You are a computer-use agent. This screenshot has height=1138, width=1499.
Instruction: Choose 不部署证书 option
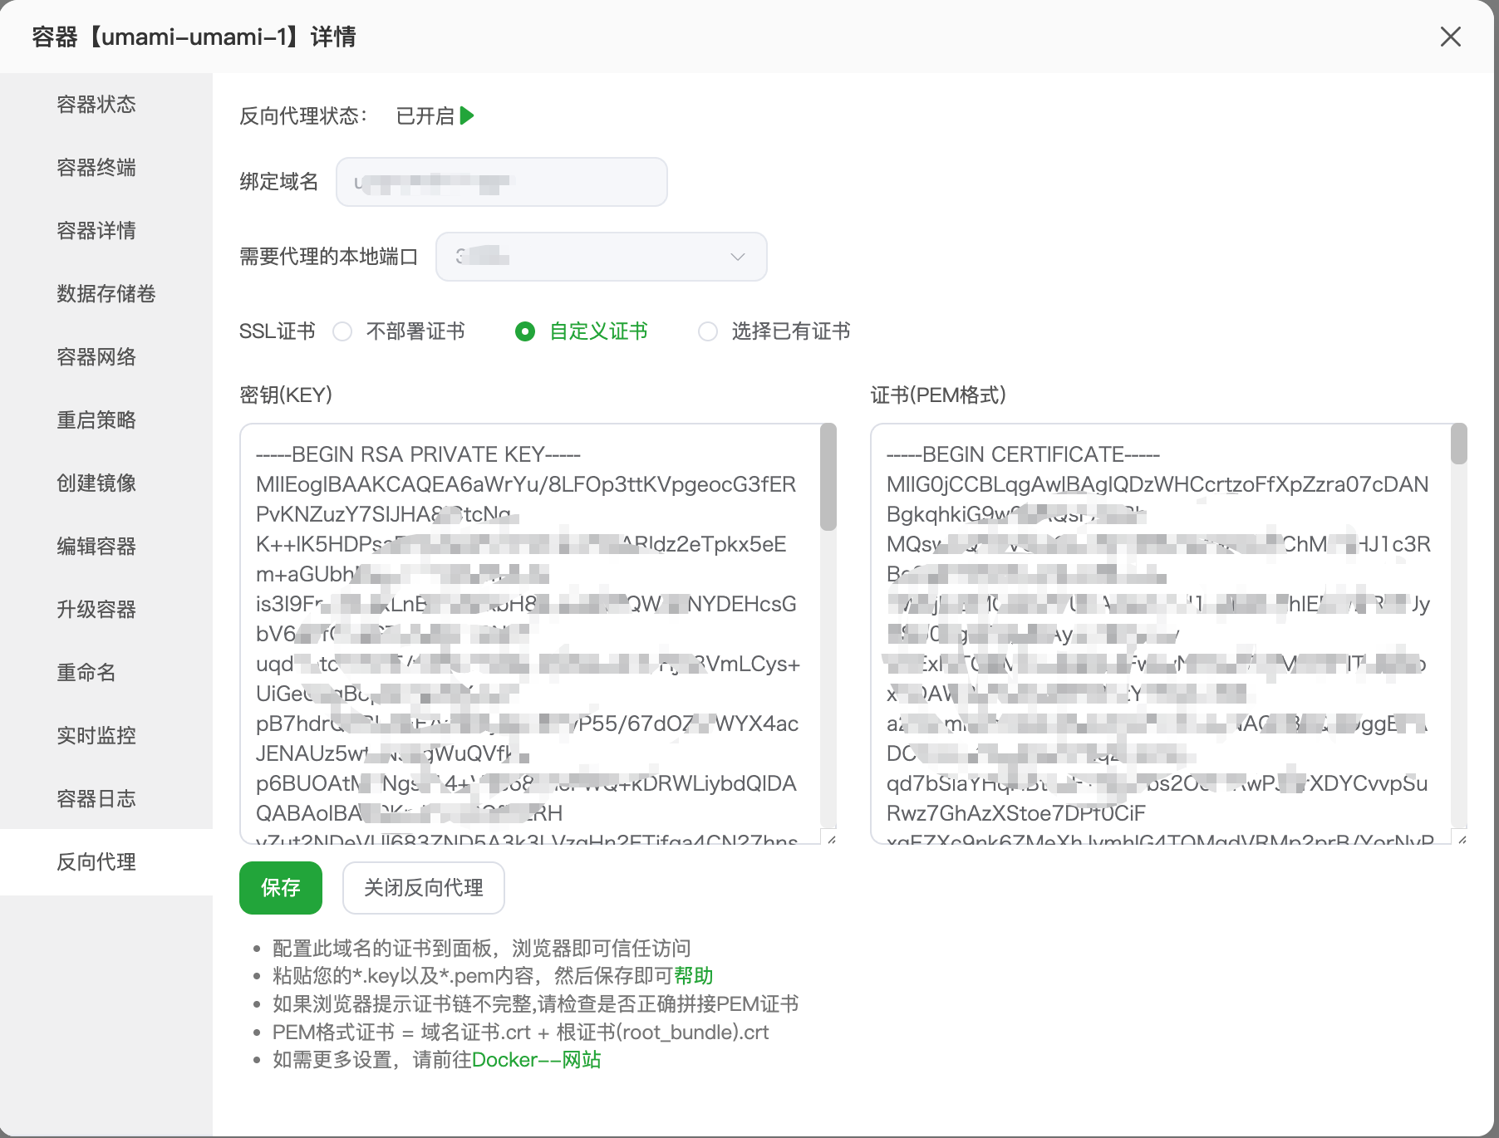pos(342,331)
